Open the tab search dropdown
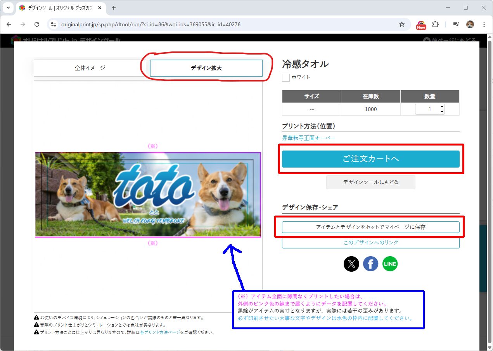The height and width of the screenshot is (351, 493). coord(8,8)
